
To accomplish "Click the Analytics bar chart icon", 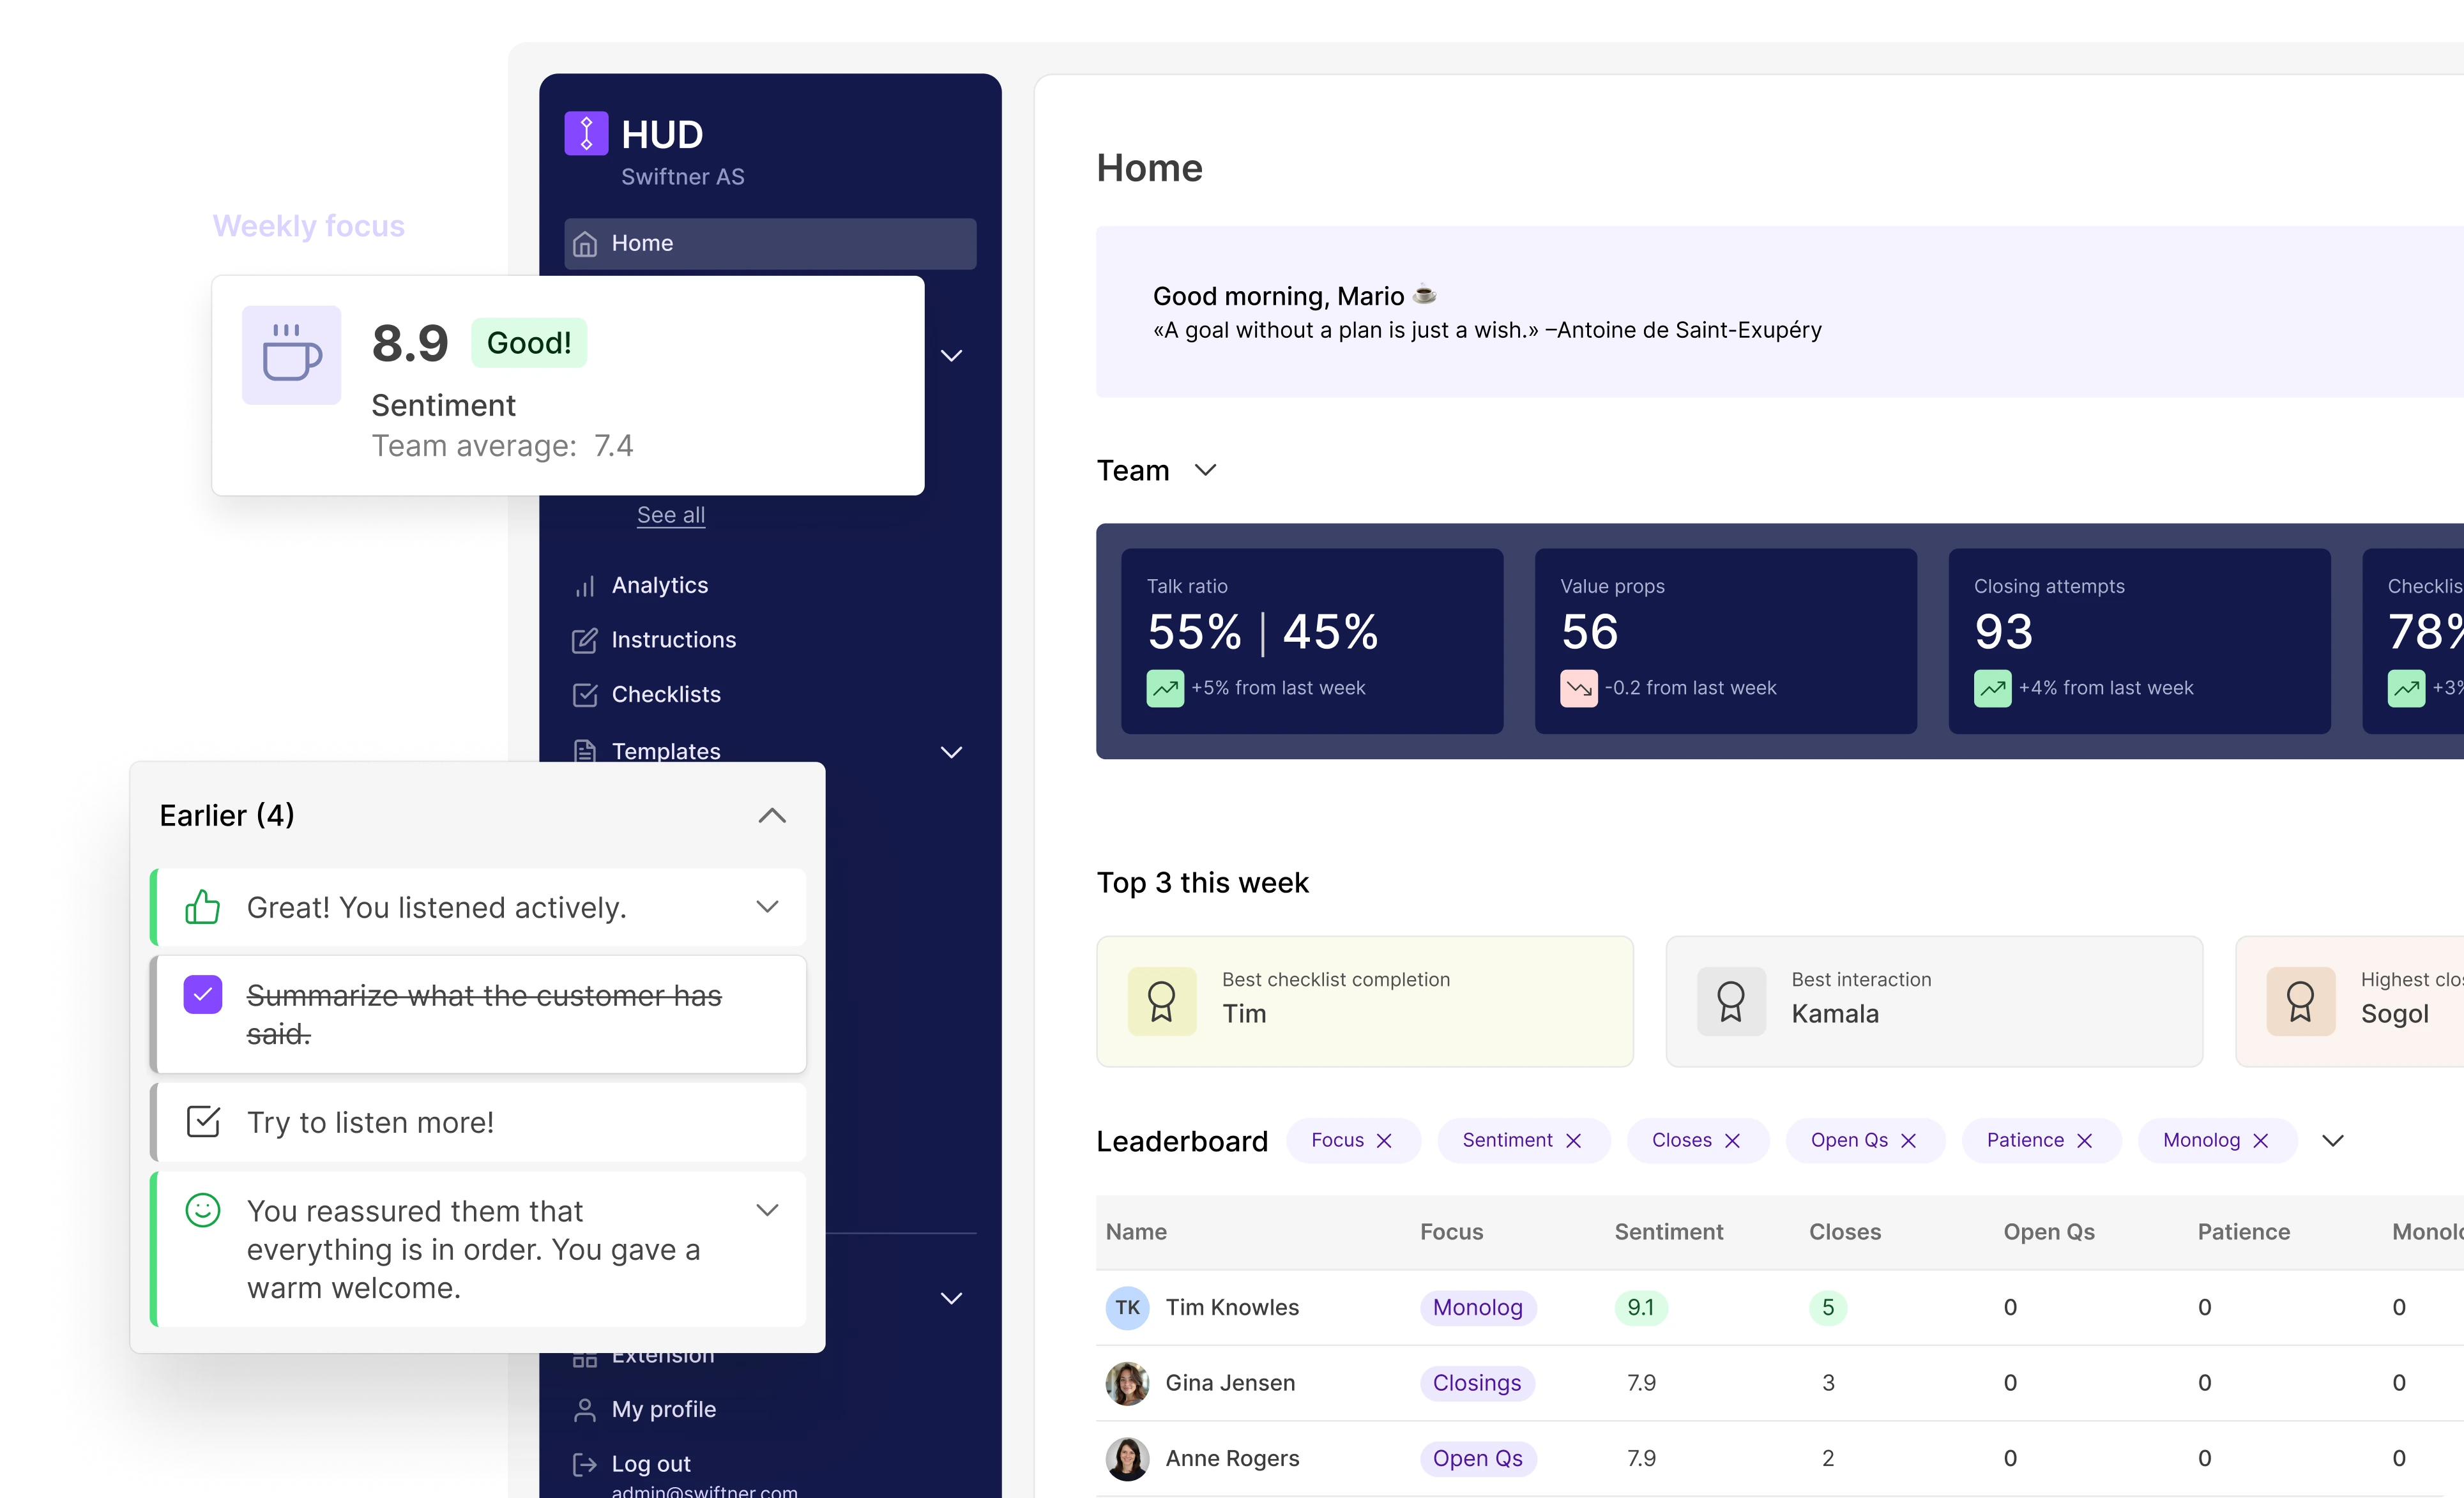I will [585, 586].
